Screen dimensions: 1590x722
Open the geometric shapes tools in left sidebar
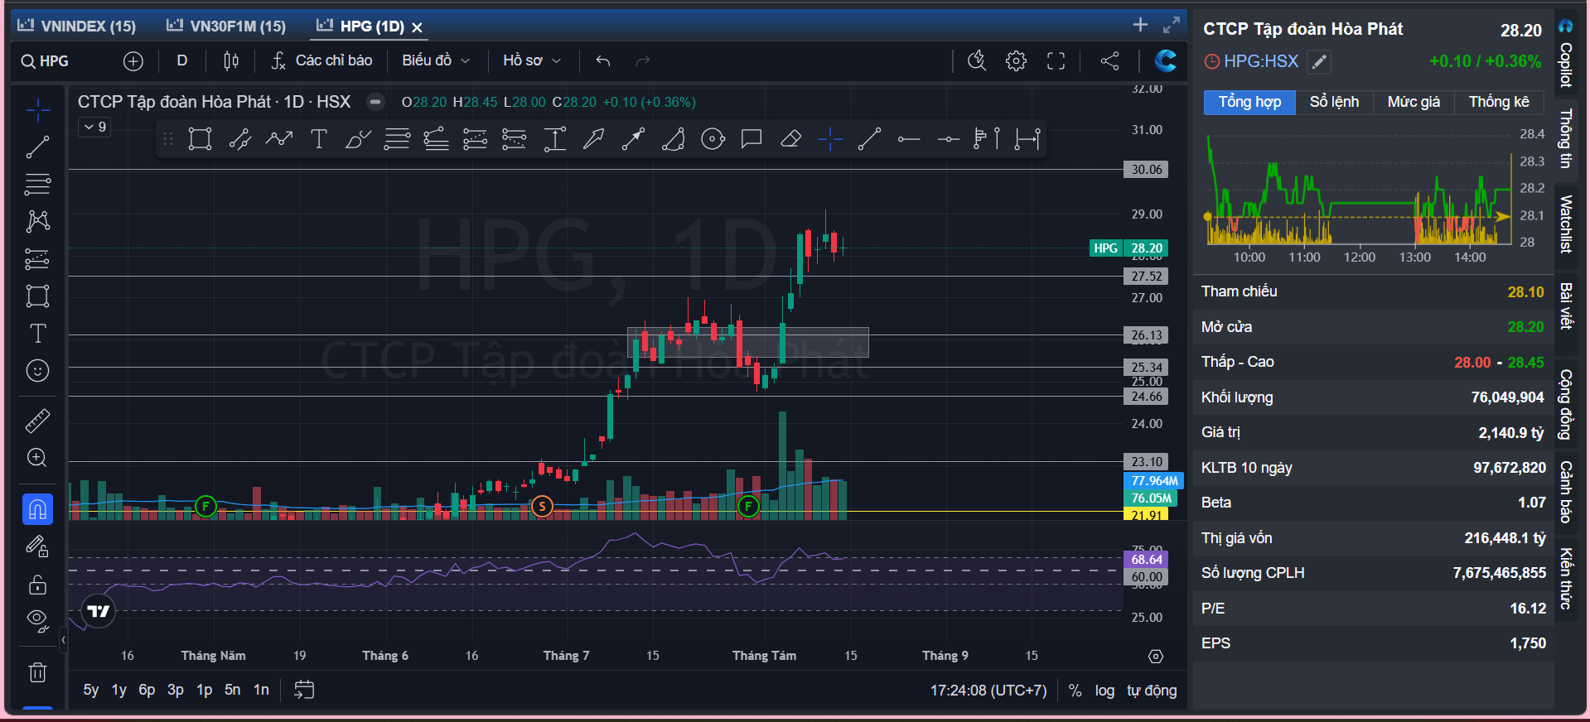tap(37, 296)
